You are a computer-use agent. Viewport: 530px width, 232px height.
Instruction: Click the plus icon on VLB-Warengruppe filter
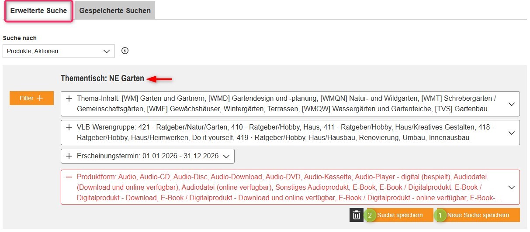(x=69, y=127)
